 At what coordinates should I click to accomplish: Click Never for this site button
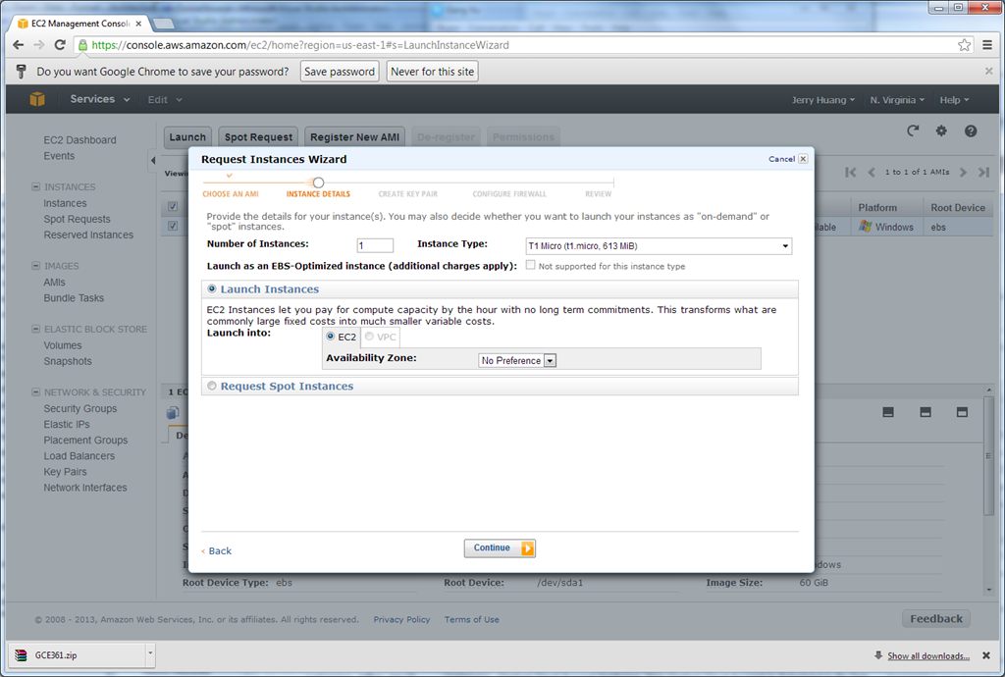[432, 71]
